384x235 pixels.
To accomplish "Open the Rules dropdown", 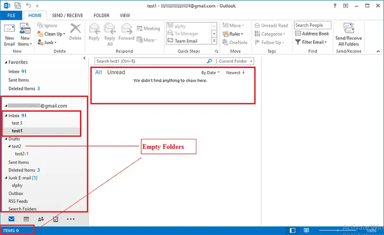I will [233, 34].
